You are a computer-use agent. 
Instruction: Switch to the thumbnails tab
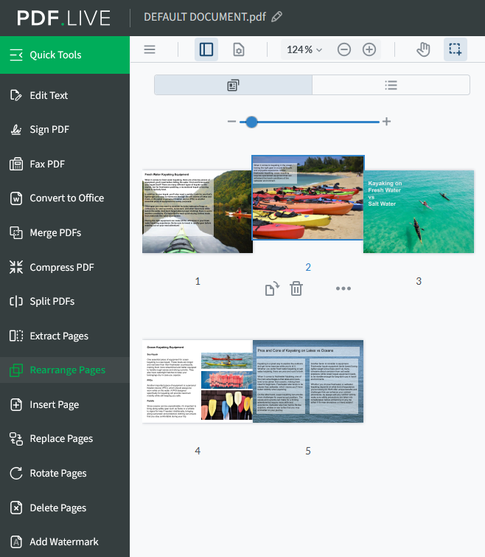[233, 85]
